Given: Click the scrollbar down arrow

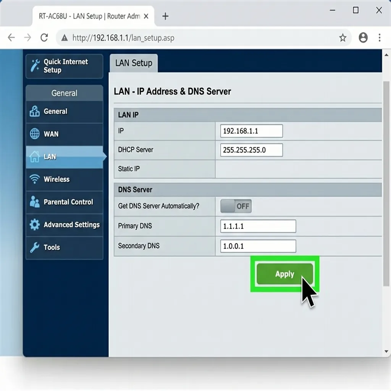Looking at the screenshot, I should 386,352.
